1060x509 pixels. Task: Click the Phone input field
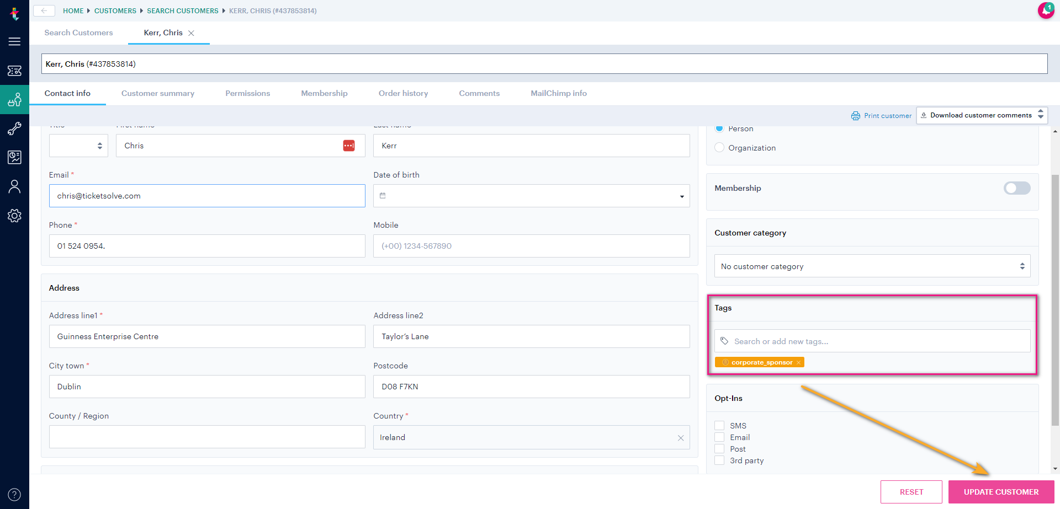point(207,246)
